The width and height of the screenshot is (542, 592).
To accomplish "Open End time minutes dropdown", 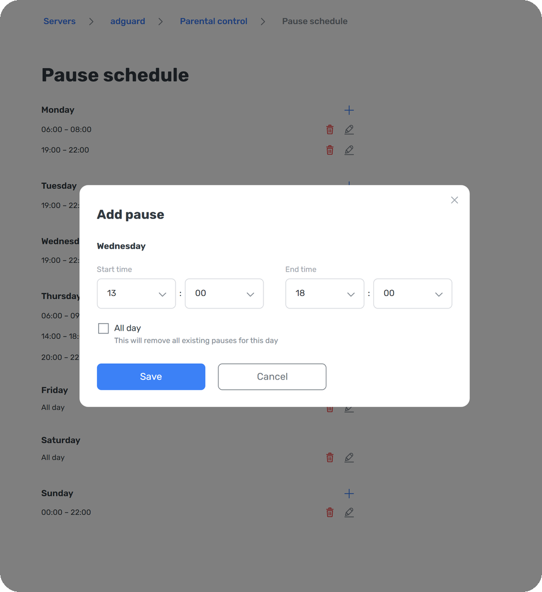I will 412,293.
